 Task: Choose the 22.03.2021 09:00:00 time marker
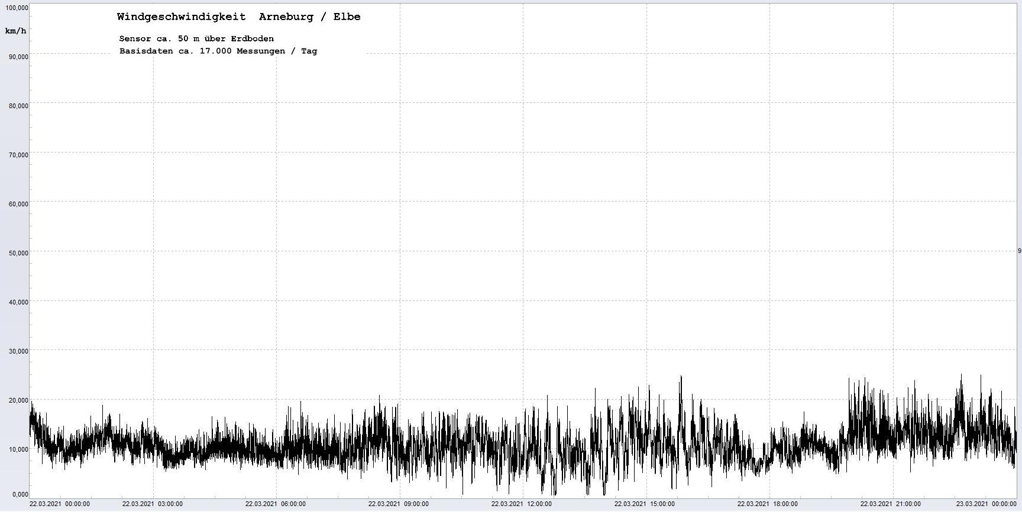tap(398, 504)
